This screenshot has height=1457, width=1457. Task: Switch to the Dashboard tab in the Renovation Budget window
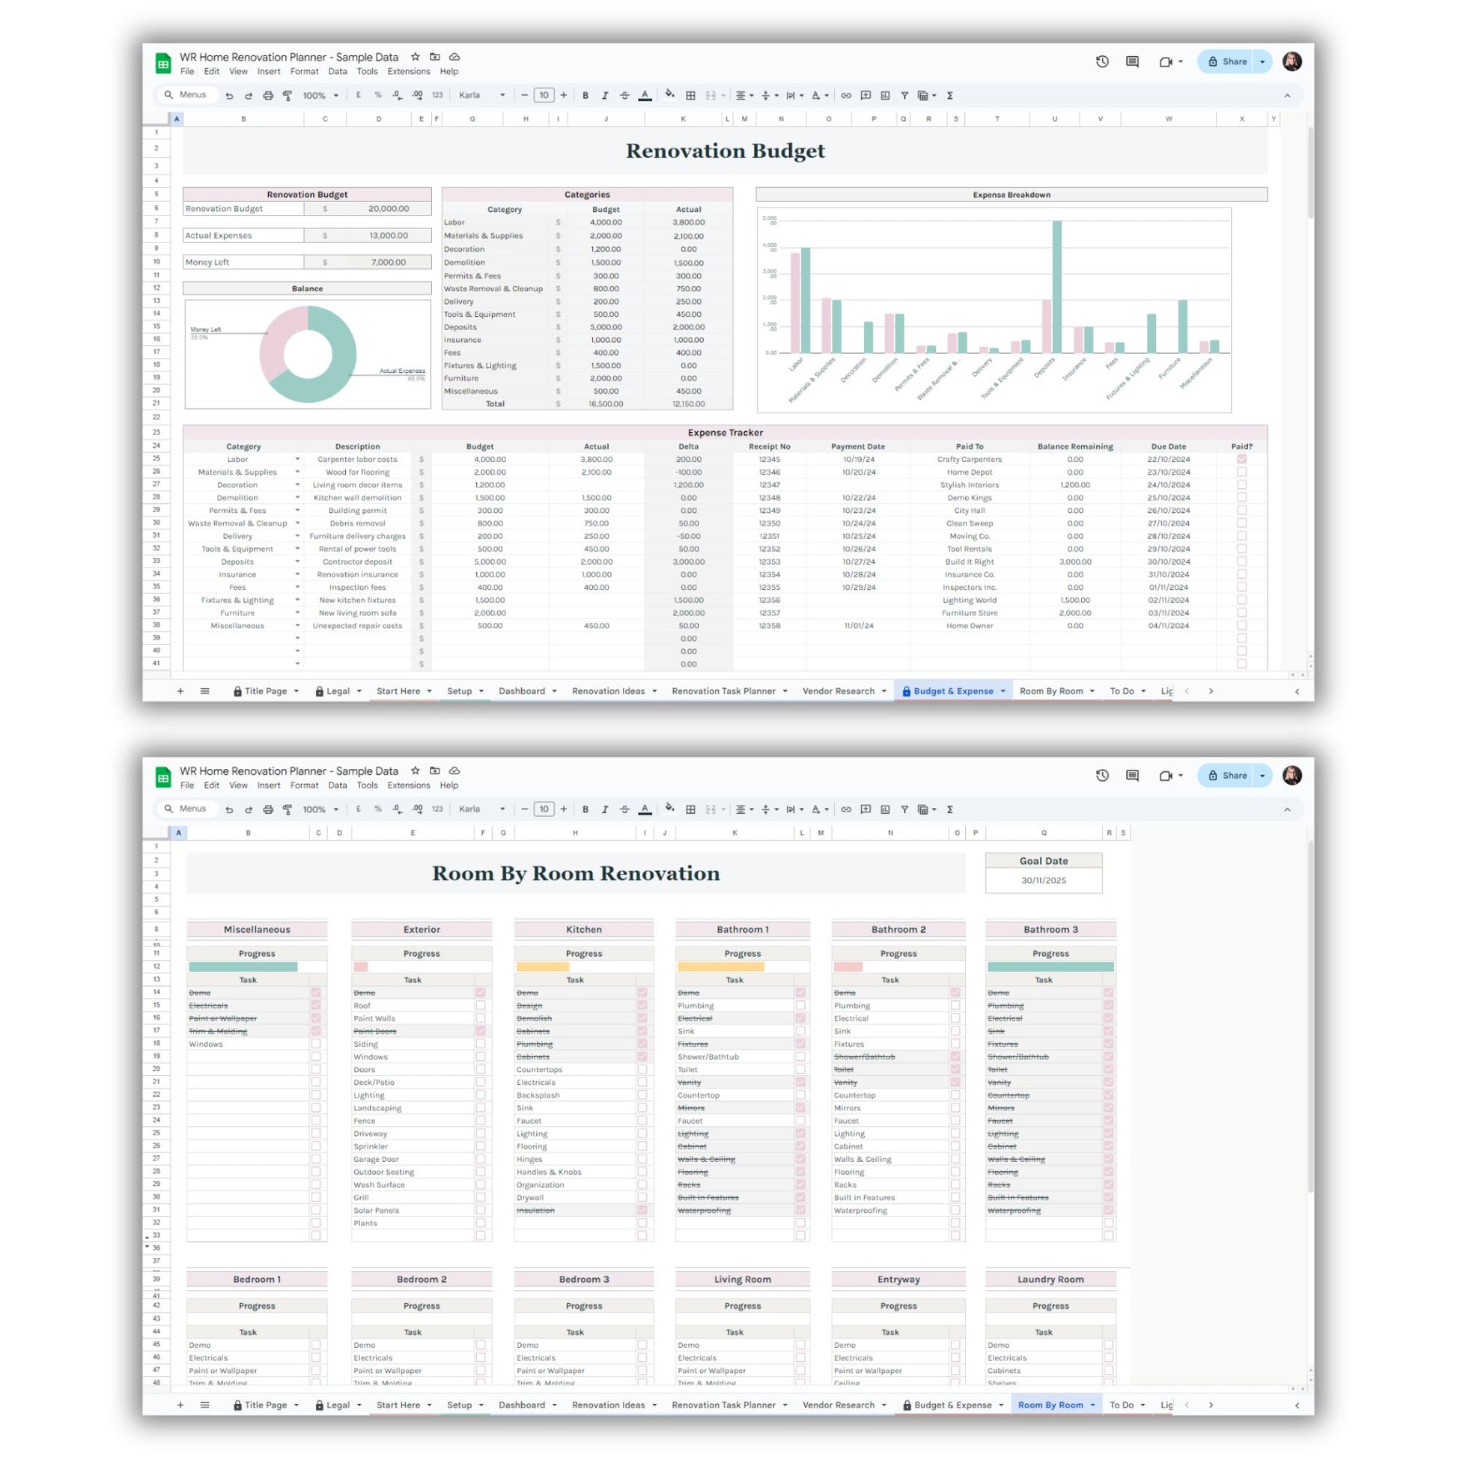coord(521,691)
